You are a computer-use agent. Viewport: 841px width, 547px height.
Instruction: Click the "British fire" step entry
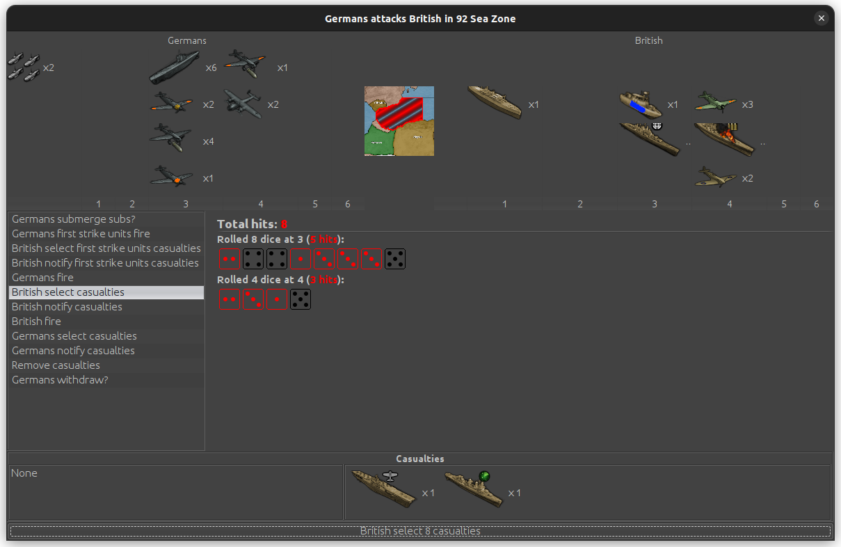pyautogui.click(x=36, y=322)
